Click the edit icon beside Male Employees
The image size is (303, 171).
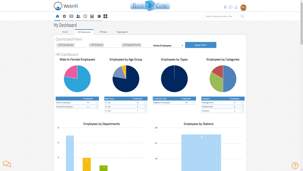tap(97, 102)
